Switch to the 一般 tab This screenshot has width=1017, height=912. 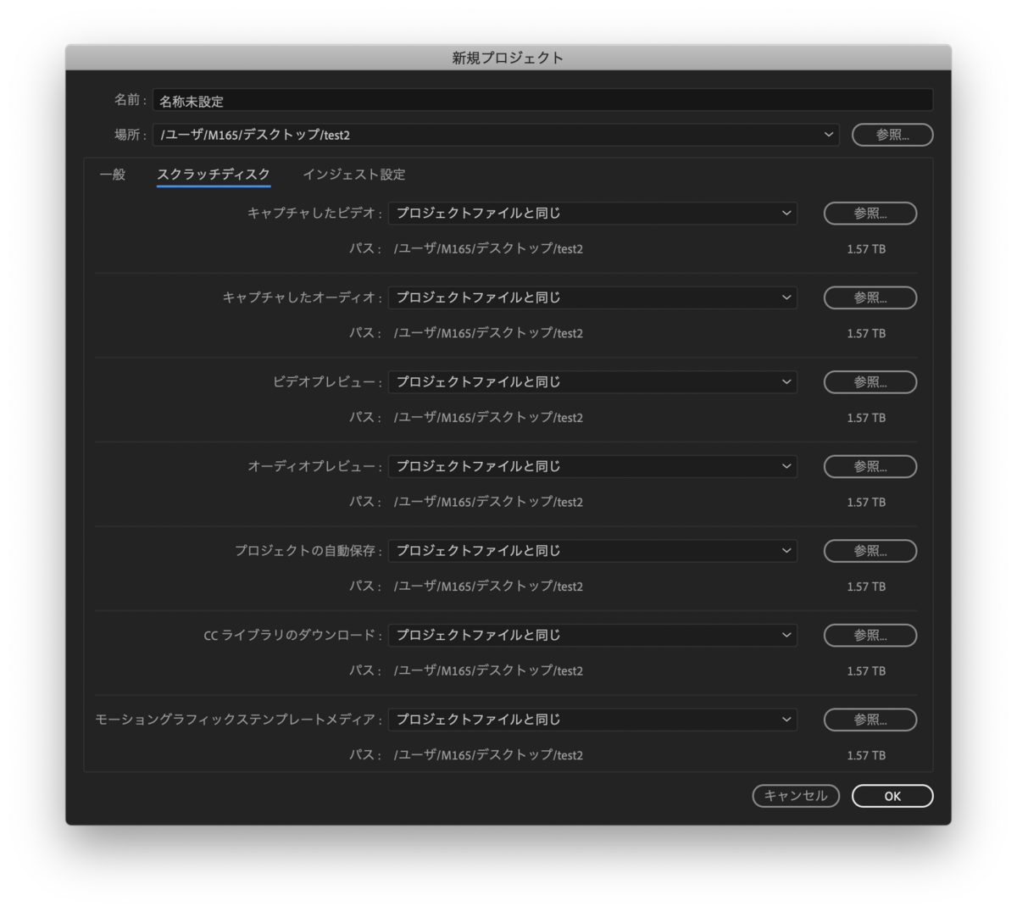pyautogui.click(x=113, y=175)
